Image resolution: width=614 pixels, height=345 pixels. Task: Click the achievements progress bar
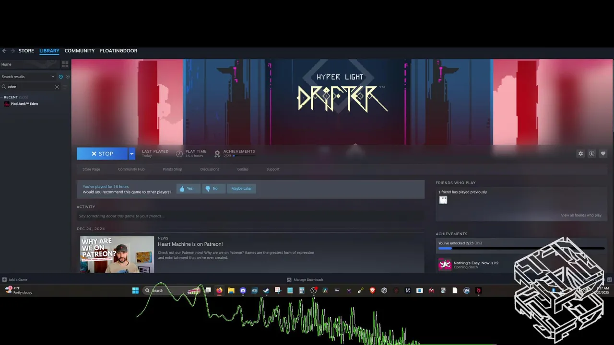(521, 249)
